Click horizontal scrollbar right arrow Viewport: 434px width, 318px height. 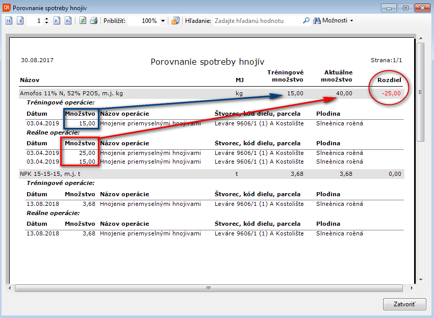click(x=412, y=288)
